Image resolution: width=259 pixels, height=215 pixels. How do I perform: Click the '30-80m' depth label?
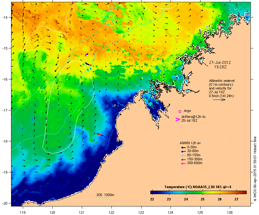pyautogui.click(x=193, y=151)
